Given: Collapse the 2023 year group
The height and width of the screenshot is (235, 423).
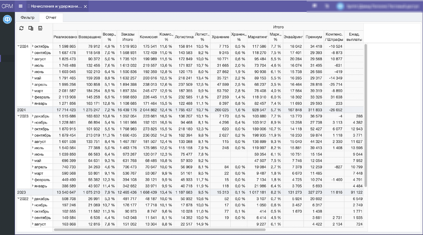Looking at the screenshot, I should pyautogui.click(x=19, y=116).
